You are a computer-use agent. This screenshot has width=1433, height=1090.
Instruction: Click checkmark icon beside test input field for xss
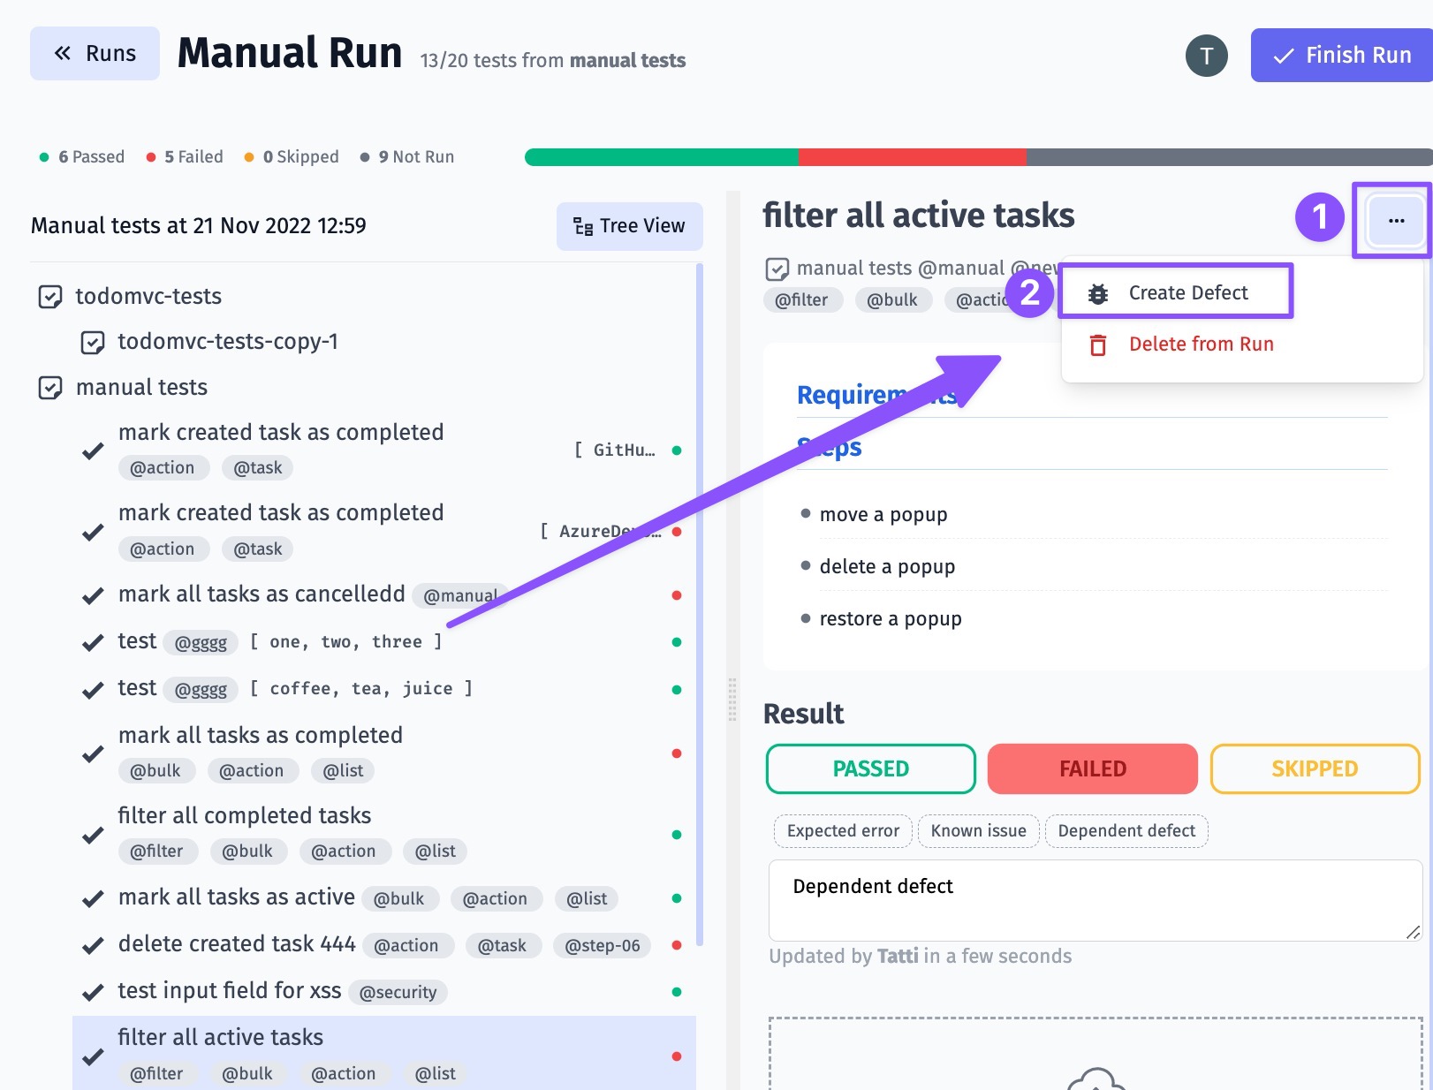click(x=93, y=993)
